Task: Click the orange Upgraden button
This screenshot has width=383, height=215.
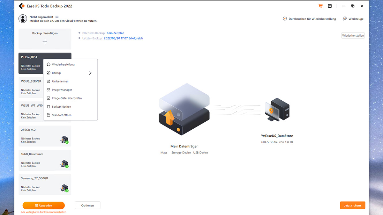Action: [43, 205]
